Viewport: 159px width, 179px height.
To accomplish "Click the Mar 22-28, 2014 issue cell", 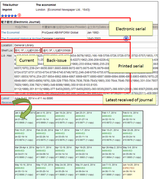I will point(133,137).
